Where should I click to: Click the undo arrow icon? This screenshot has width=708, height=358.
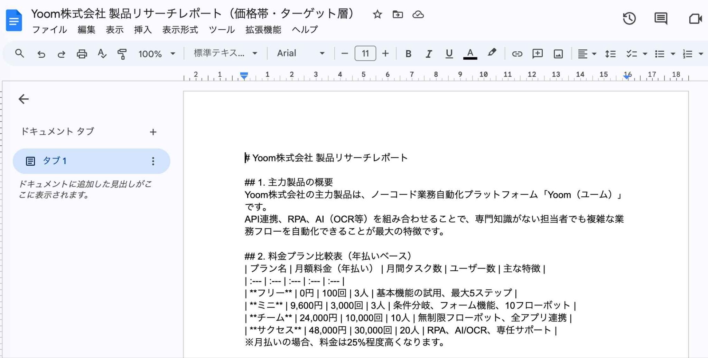pyautogui.click(x=41, y=54)
